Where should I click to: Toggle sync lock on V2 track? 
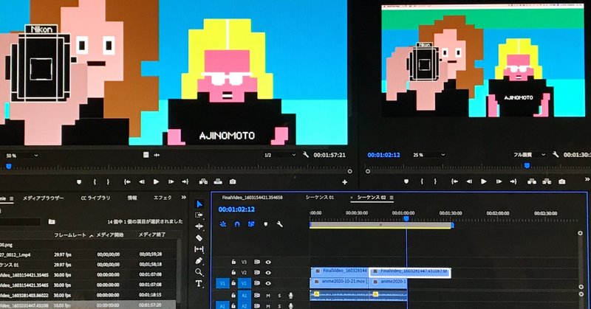[257, 272]
